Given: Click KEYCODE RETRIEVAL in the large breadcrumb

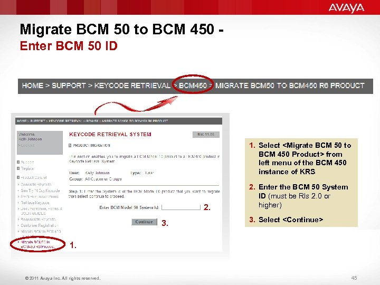Looking at the screenshot, I should 132,85.
